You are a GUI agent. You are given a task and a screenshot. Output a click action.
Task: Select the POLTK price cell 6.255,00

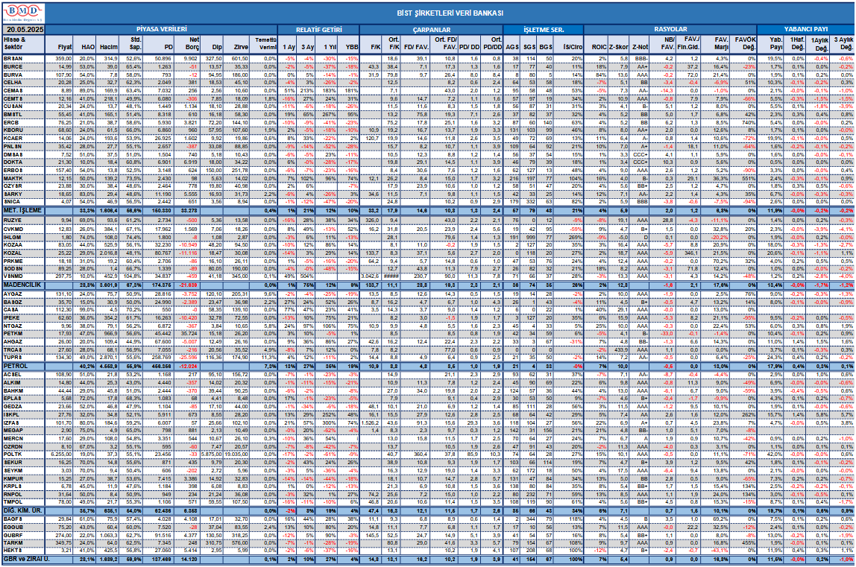click(x=60, y=454)
